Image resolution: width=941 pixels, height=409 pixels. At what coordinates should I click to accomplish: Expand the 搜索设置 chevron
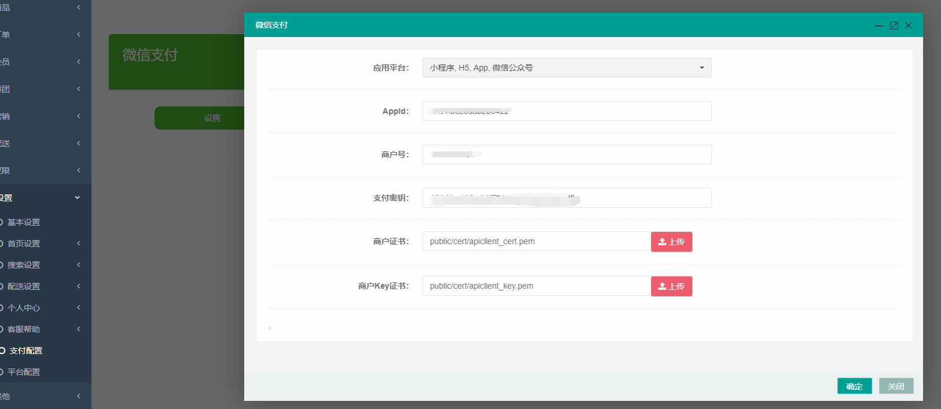(79, 265)
